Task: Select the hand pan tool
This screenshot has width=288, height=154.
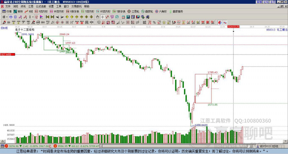Action: click(98, 17)
